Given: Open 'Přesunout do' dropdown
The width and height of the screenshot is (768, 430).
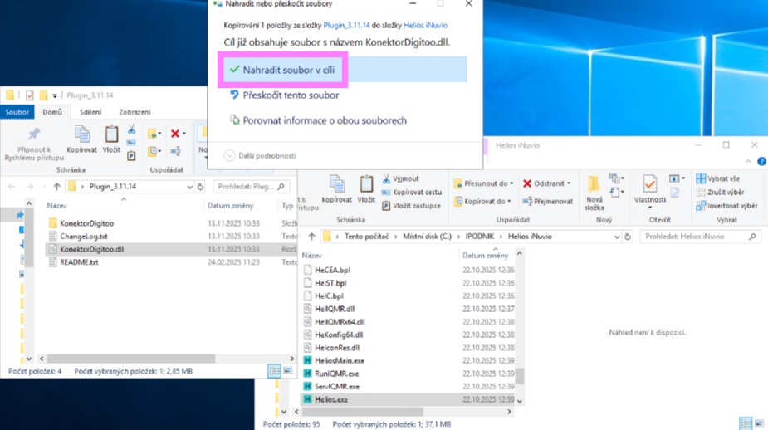Looking at the screenshot, I should pos(484,183).
